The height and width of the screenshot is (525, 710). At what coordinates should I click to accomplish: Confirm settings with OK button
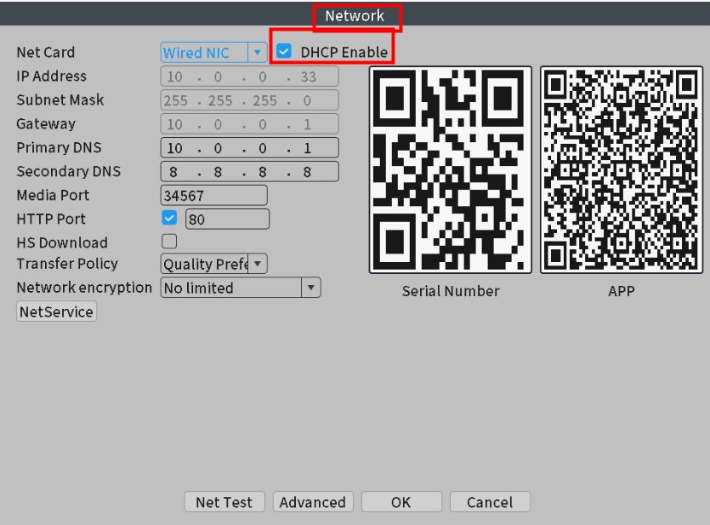pos(401,502)
